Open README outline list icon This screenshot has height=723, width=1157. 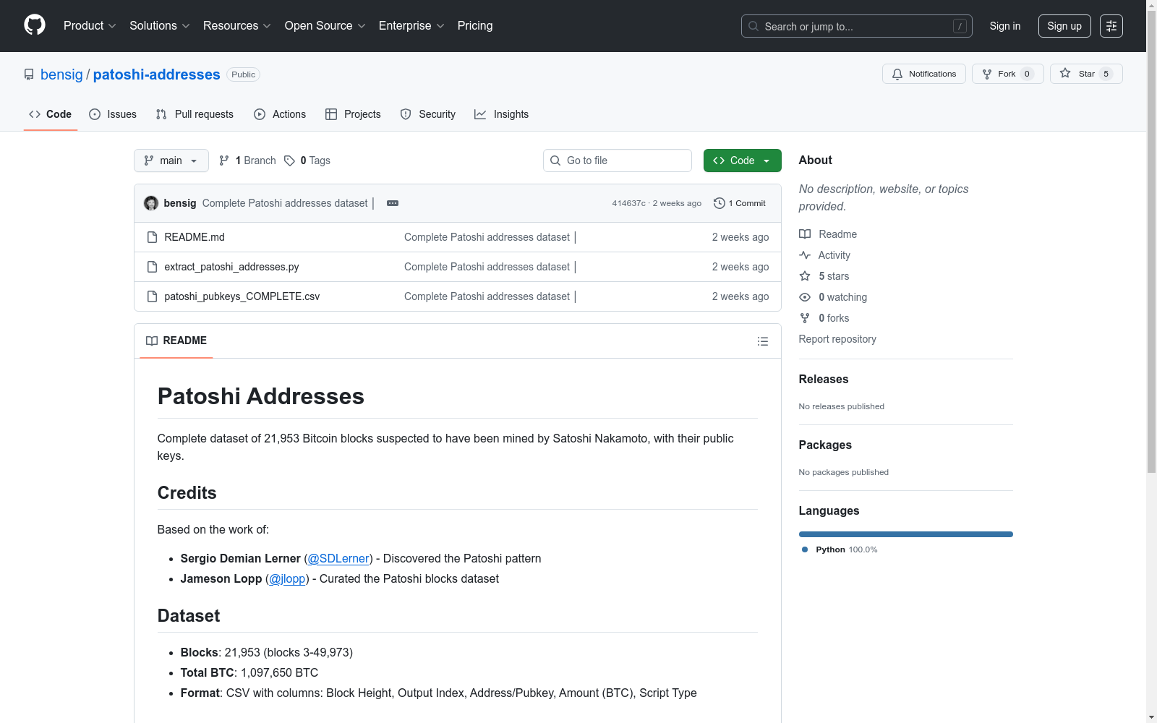coord(763,341)
